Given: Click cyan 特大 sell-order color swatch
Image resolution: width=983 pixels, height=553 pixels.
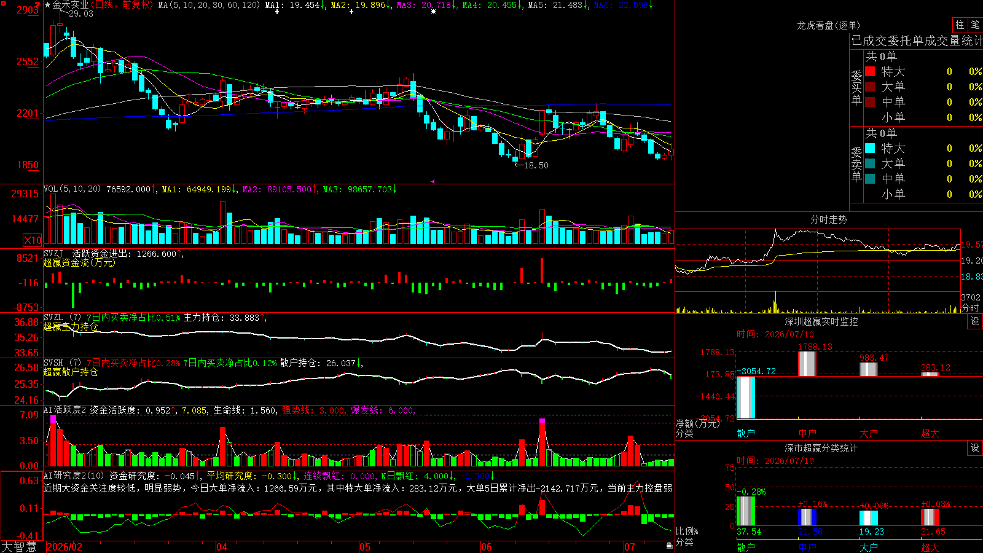Looking at the screenshot, I should click(x=870, y=148).
